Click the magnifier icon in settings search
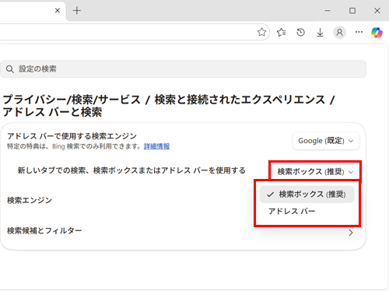Screen dimensions: 389x291 coord(10,69)
